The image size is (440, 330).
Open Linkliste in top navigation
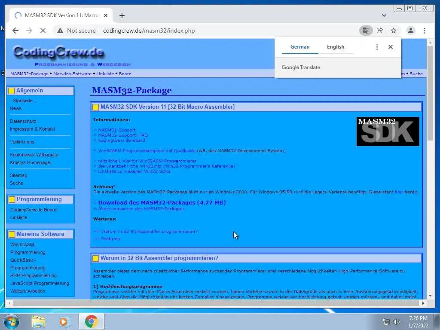105,73
